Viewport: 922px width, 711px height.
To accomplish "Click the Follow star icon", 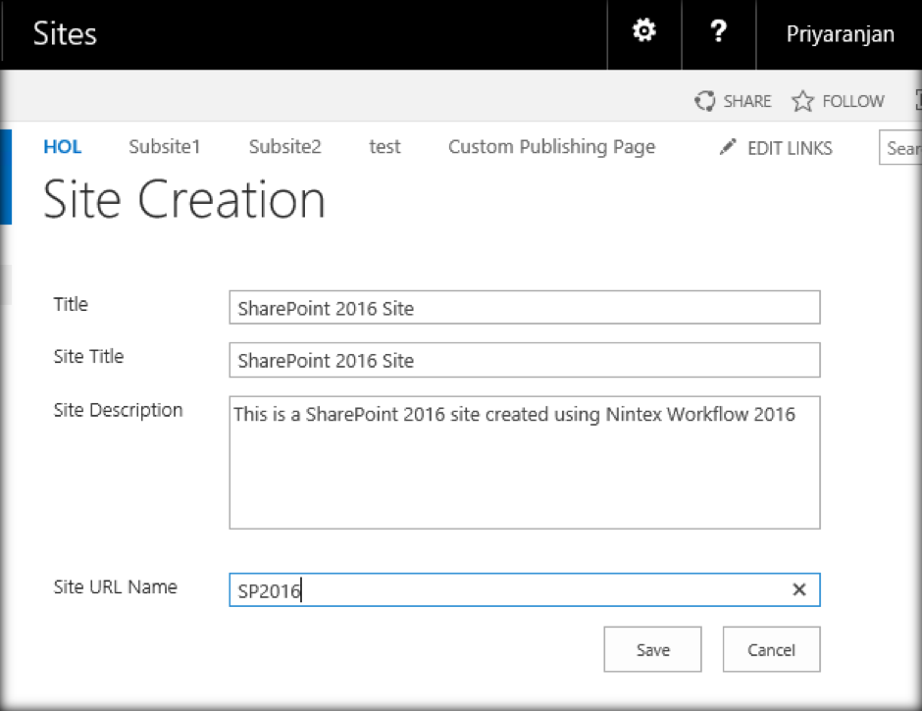I will (x=803, y=101).
